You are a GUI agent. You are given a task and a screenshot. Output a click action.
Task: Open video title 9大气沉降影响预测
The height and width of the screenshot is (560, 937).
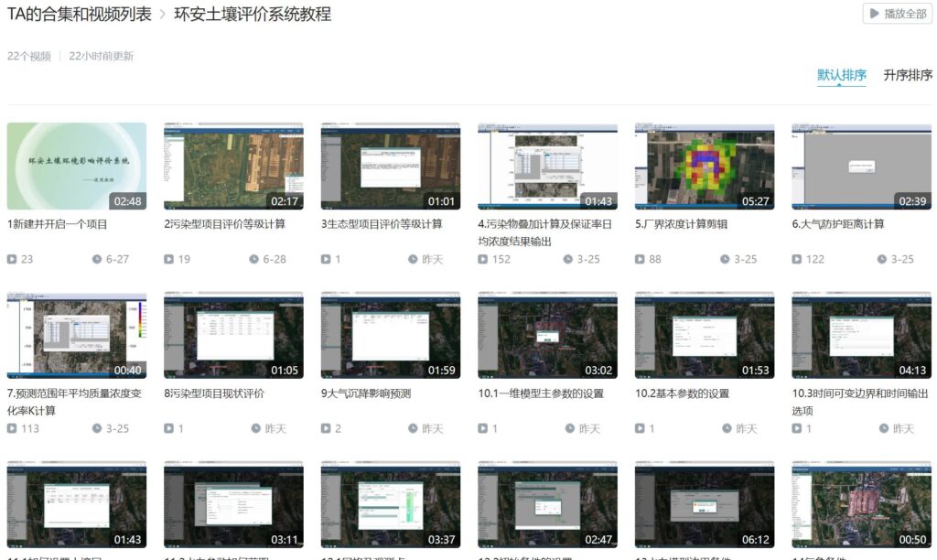[366, 393]
